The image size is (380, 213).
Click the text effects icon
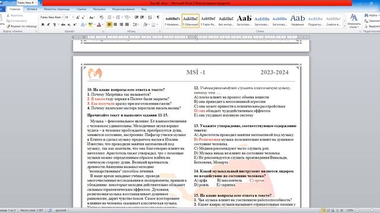83,24
